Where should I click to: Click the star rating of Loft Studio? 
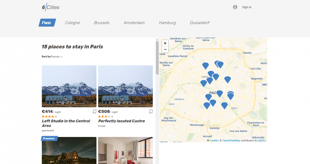click(50, 116)
